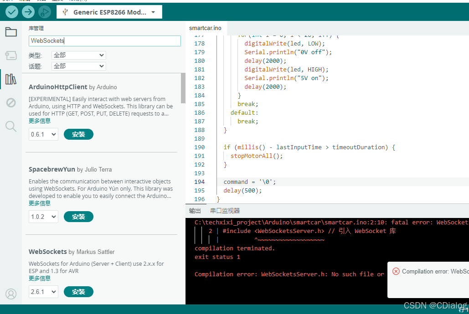This screenshot has height=314, width=469.
Task: Click the ArduinoHttpClient library title
Action: pos(58,87)
